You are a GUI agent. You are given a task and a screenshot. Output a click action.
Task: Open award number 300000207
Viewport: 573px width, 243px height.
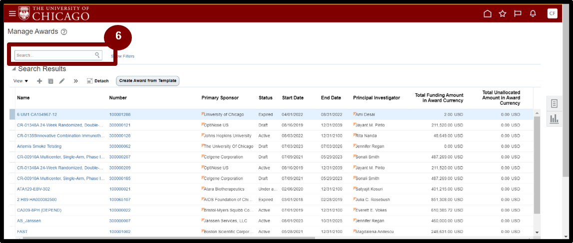tap(120, 157)
